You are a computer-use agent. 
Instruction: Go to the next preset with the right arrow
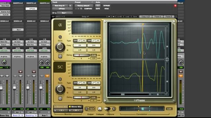[113, 17]
